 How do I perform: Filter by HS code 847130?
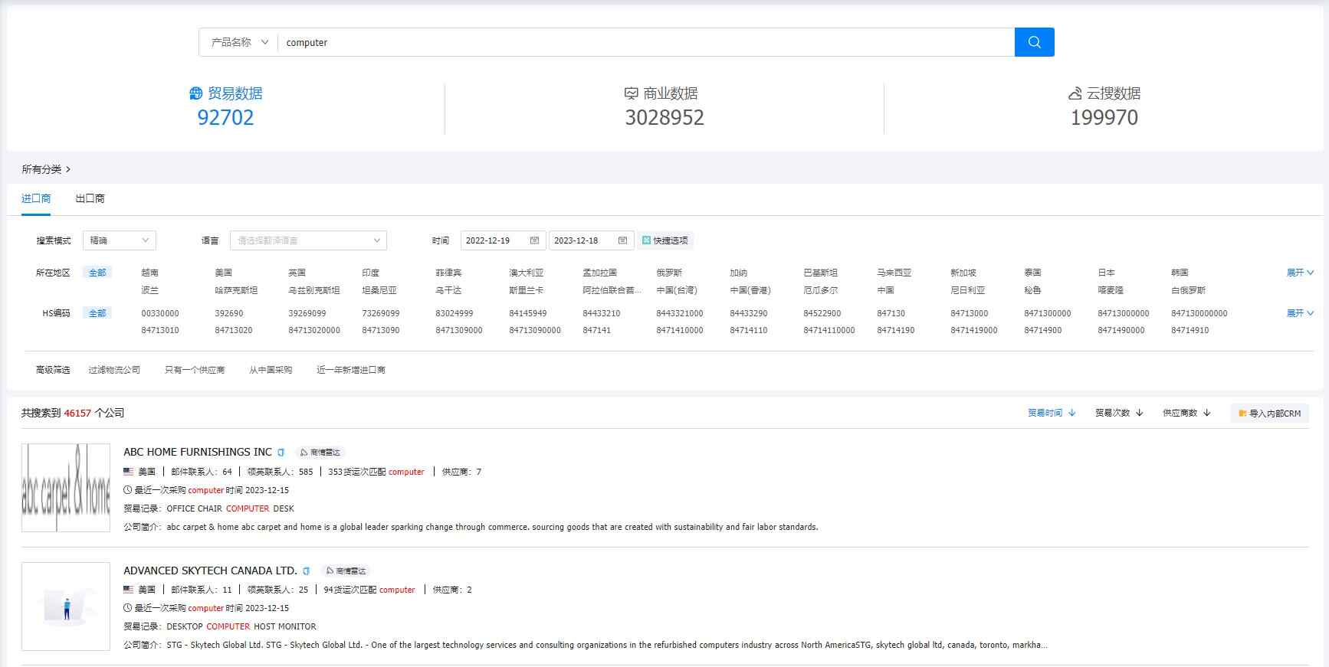pyautogui.click(x=891, y=313)
